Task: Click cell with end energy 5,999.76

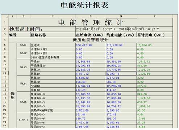Action: [x=121, y=74]
